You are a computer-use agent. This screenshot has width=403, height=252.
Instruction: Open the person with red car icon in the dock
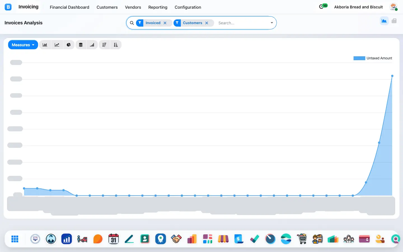[82, 239]
